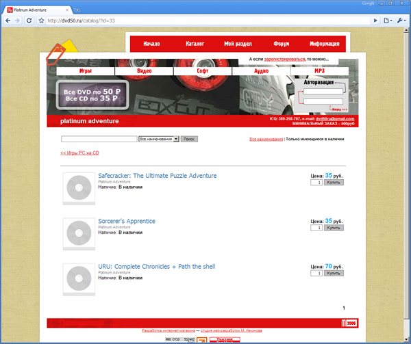Click the студия web-разработок footer link

coord(232,330)
